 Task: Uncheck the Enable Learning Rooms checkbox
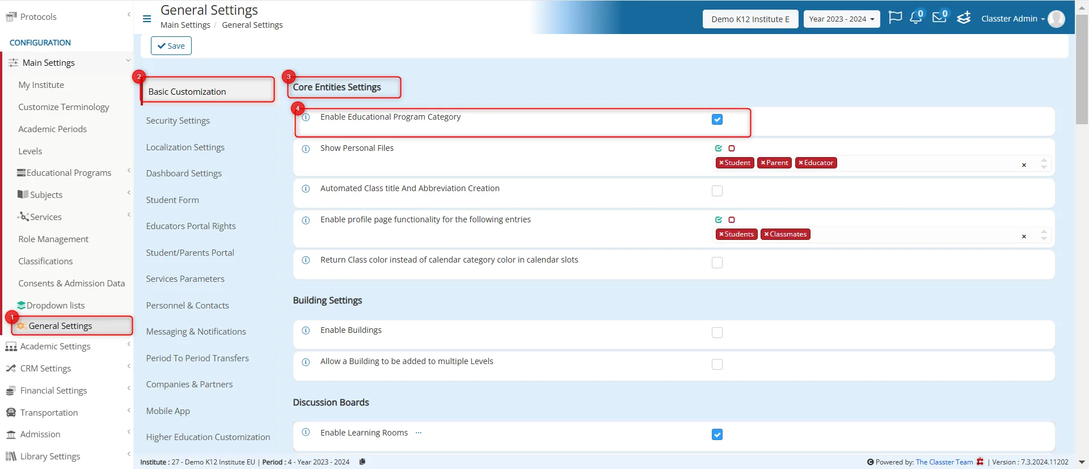point(717,435)
